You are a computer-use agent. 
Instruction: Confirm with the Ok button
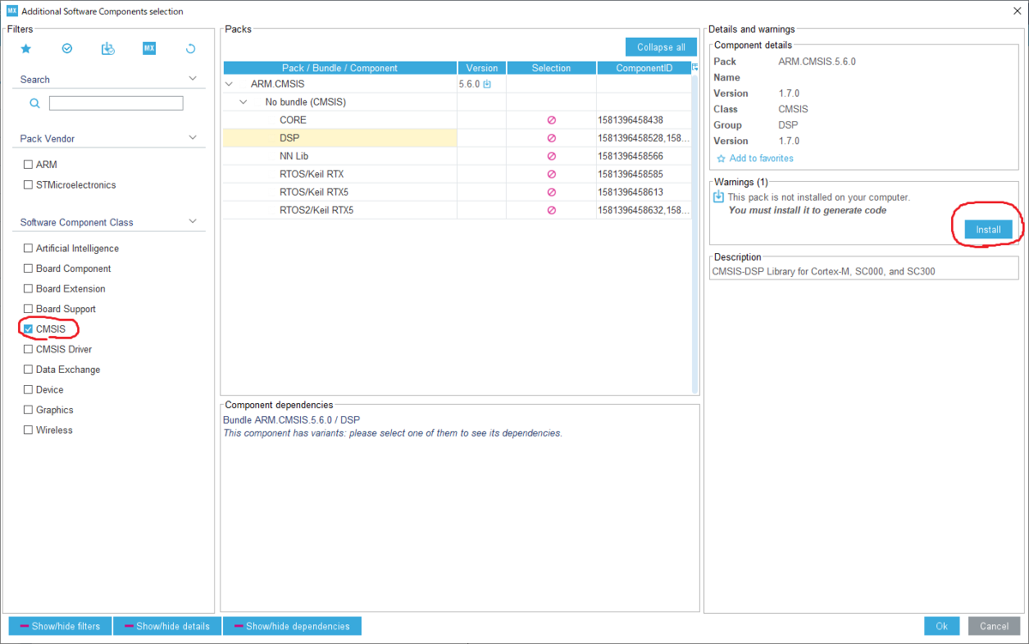click(942, 626)
